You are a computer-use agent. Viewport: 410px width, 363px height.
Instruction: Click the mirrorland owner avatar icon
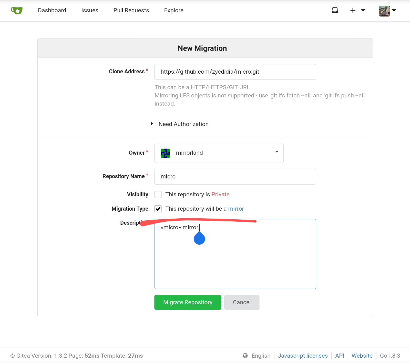coord(165,153)
